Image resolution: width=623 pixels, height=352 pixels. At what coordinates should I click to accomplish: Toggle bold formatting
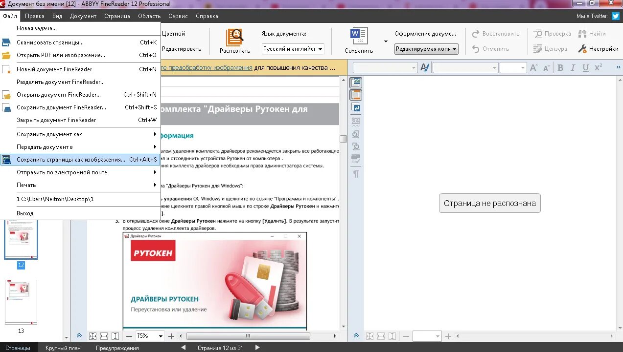tap(560, 67)
